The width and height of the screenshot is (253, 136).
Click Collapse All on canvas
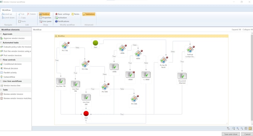tap(247, 30)
